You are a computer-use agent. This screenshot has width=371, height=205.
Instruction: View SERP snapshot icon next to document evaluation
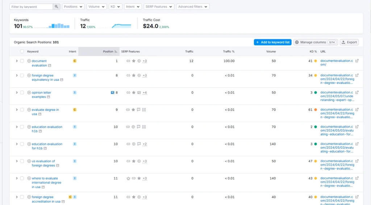49,66
